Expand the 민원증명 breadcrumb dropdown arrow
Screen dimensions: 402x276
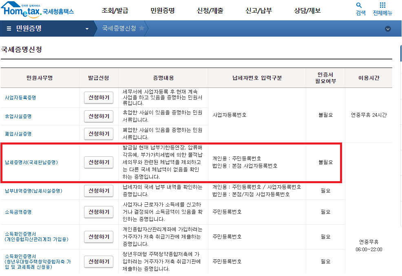click(x=86, y=28)
